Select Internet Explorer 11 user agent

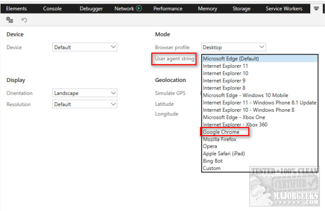pos(225,66)
